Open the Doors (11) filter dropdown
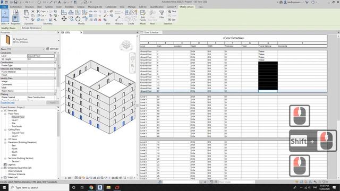Screen dimensions: 340x191 coord(44,49)
